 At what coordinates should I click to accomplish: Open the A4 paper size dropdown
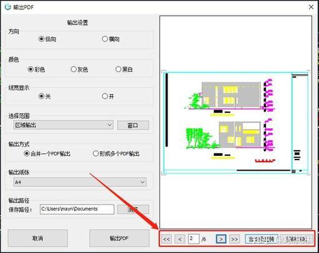click(x=80, y=182)
